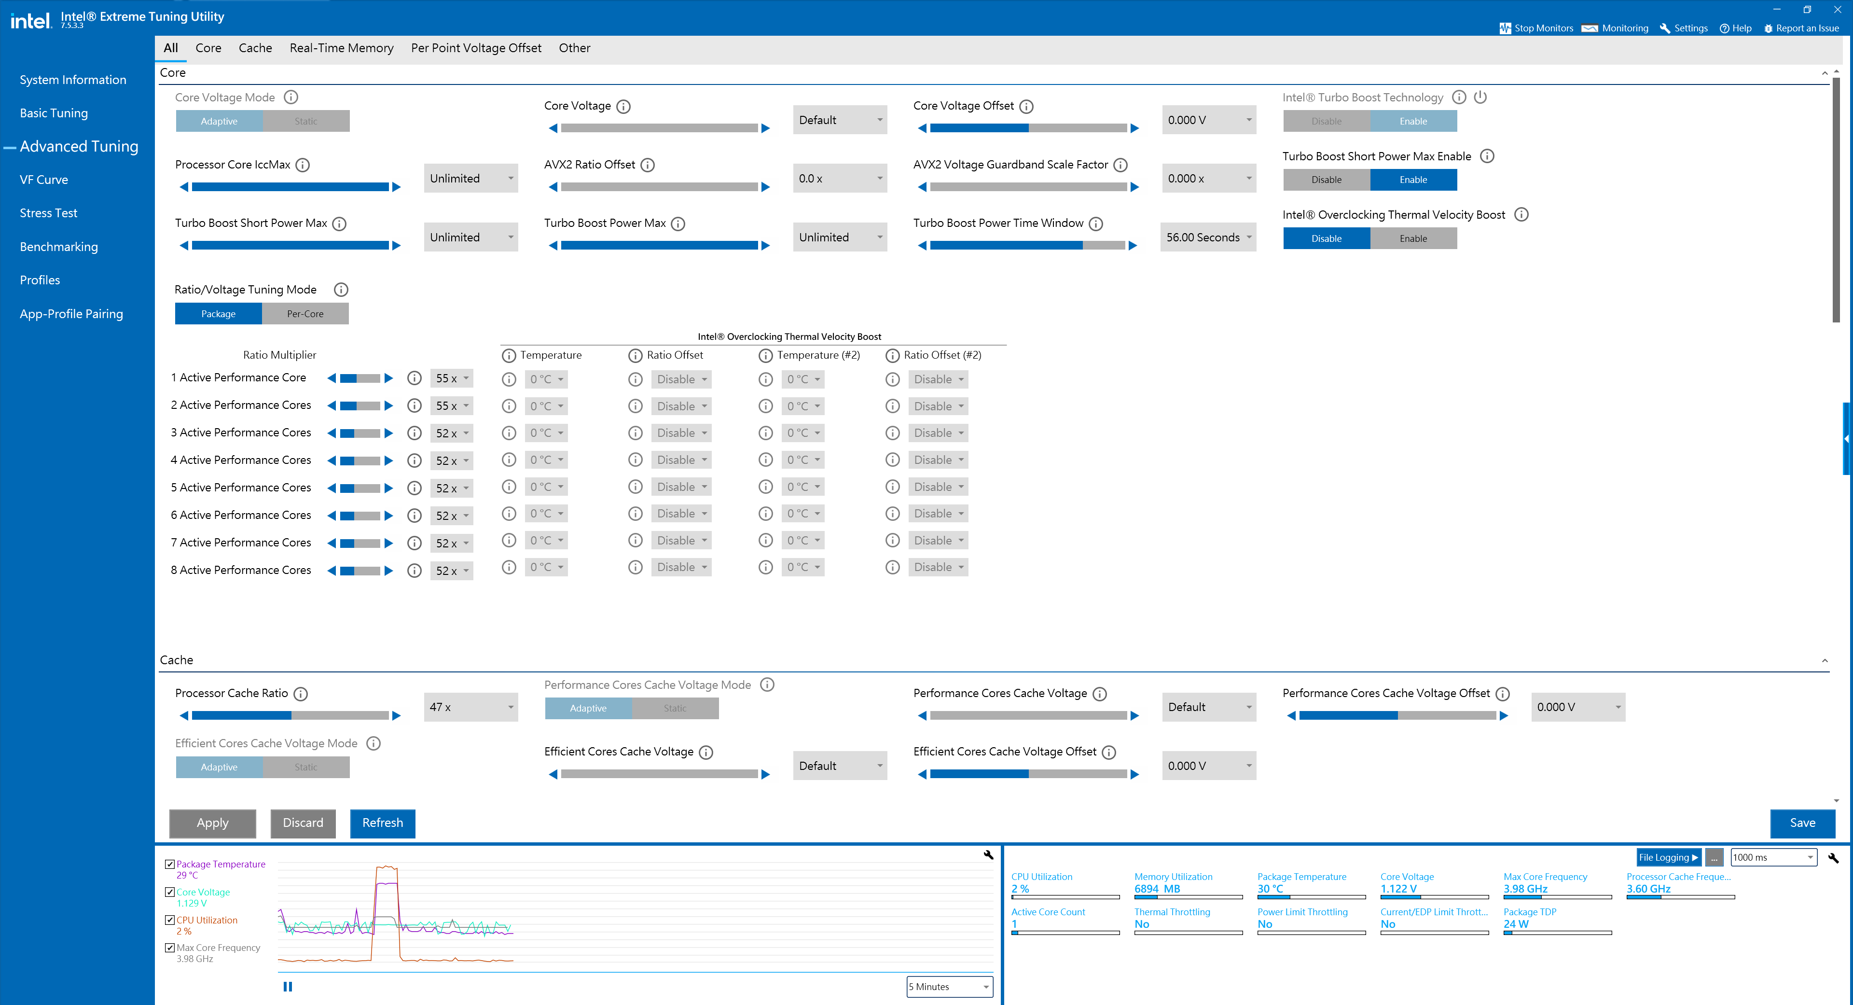
Task: Click the Discard button
Action: tap(303, 823)
